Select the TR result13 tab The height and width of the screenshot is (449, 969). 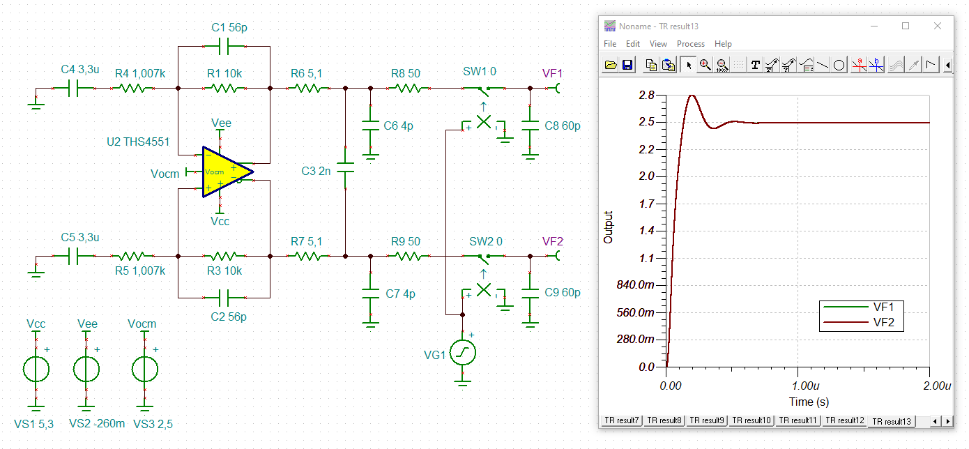(892, 421)
